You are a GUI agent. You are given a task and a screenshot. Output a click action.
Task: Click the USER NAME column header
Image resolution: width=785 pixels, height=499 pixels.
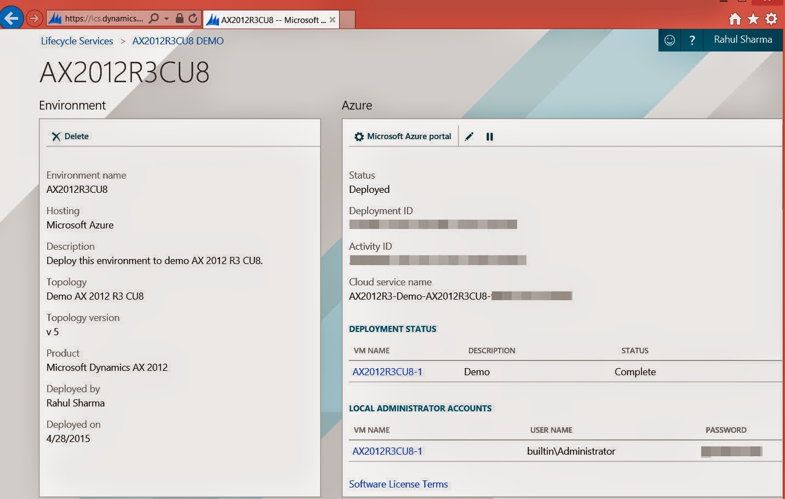(551, 430)
